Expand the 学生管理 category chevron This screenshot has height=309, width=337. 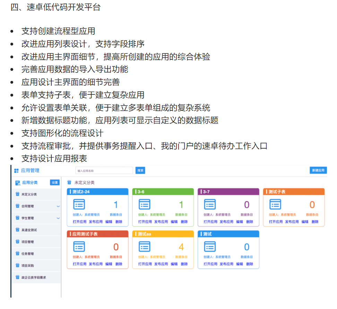(x=58, y=218)
